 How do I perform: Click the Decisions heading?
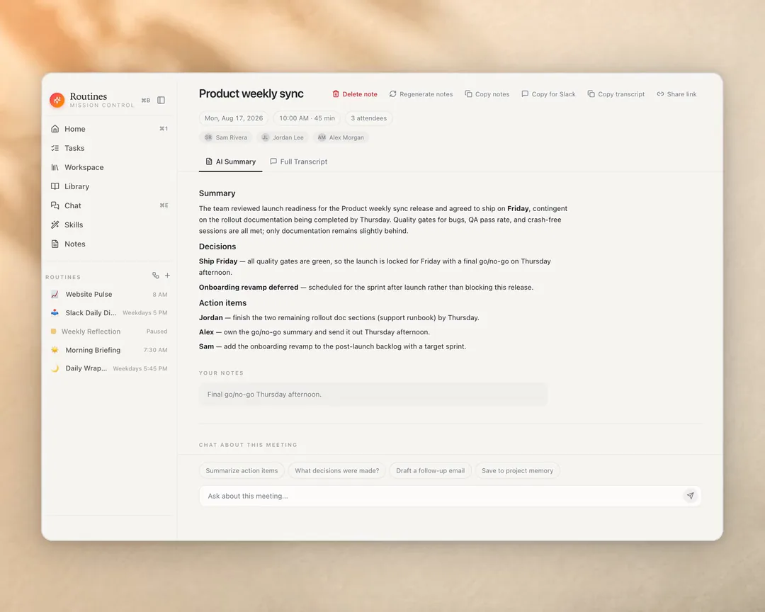217,246
